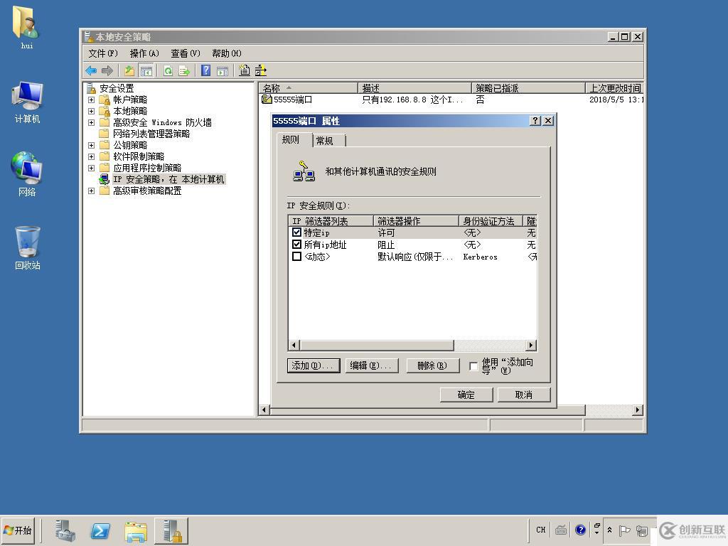728x546 pixels.
Task: Expand 高级安全 Windows 防火墙 node
Action: pos(92,122)
